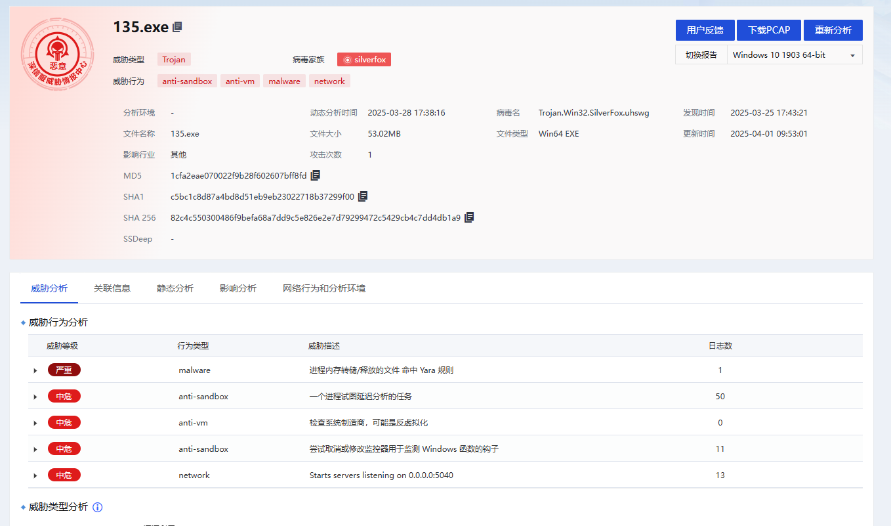Click the silverfox virus family badge

coord(363,59)
